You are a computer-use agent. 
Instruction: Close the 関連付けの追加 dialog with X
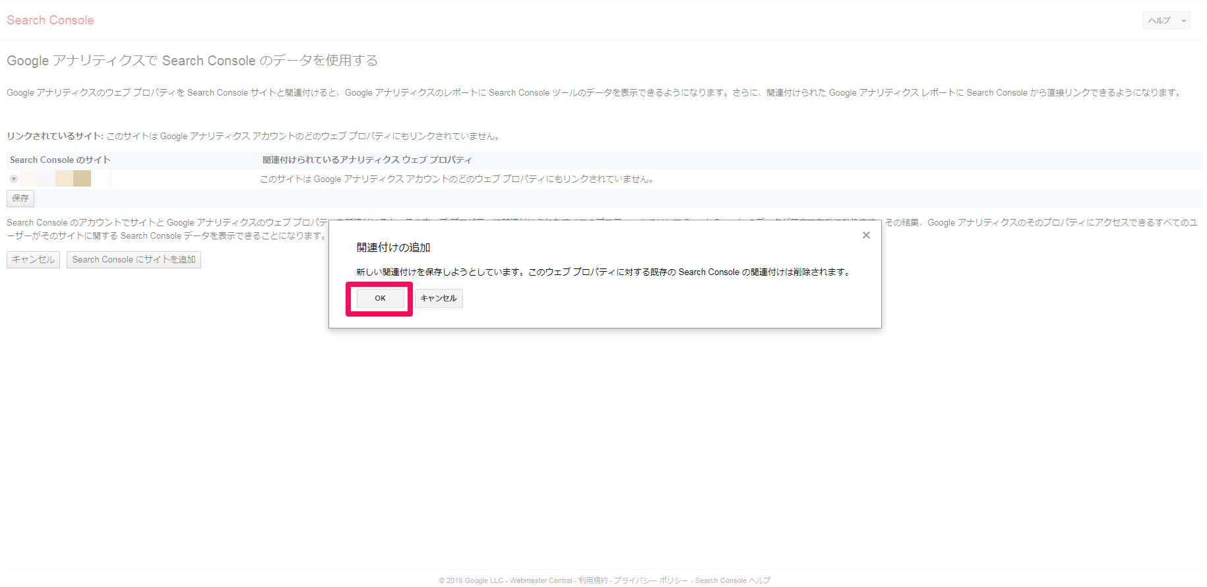click(x=866, y=235)
